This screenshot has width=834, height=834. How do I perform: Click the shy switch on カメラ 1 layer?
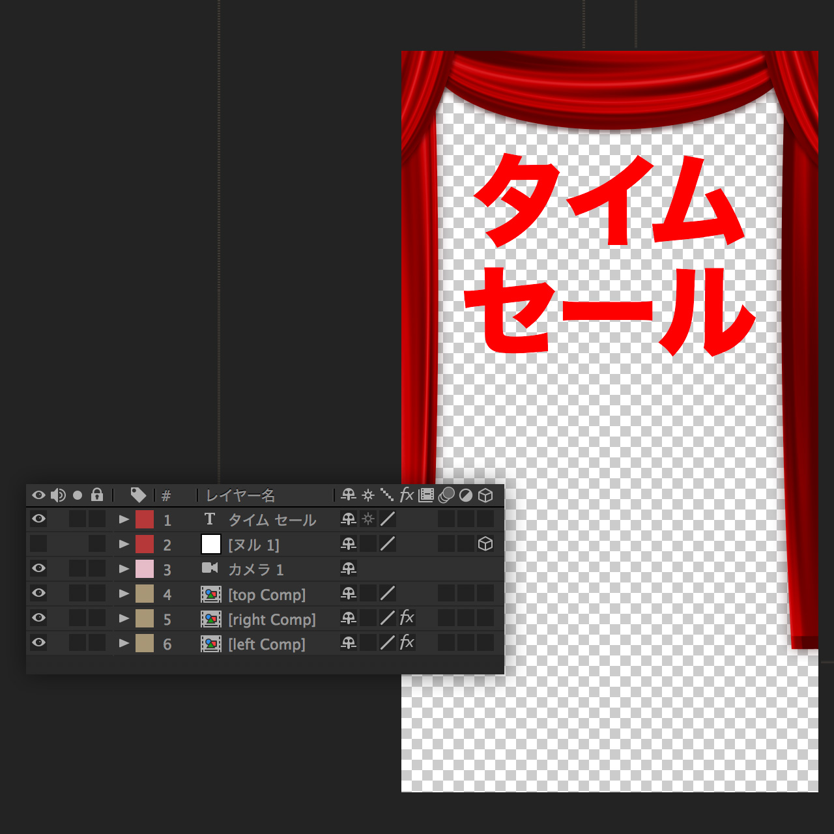[349, 569]
